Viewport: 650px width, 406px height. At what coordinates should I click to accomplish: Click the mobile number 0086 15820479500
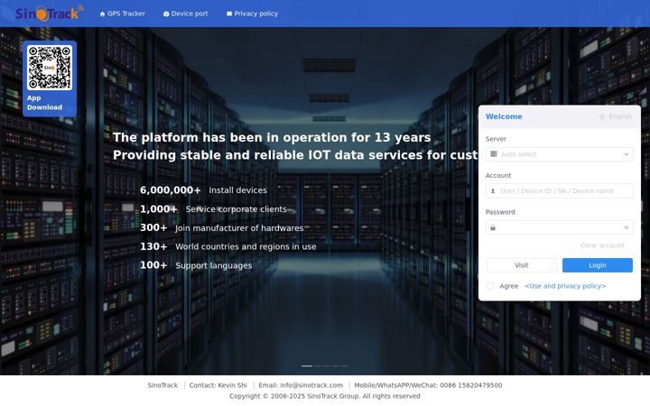[x=471, y=385]
